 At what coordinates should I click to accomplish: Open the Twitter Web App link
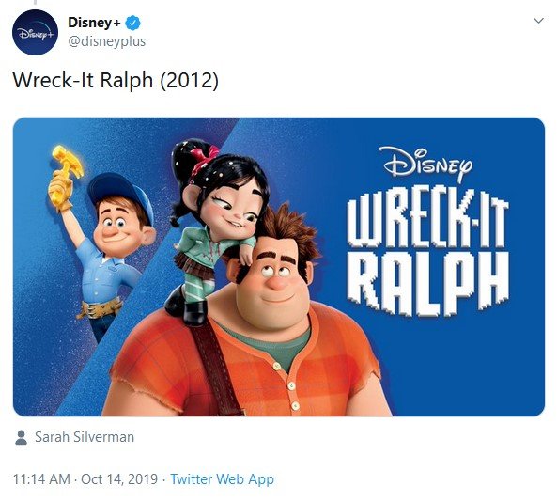pos(222,479)
